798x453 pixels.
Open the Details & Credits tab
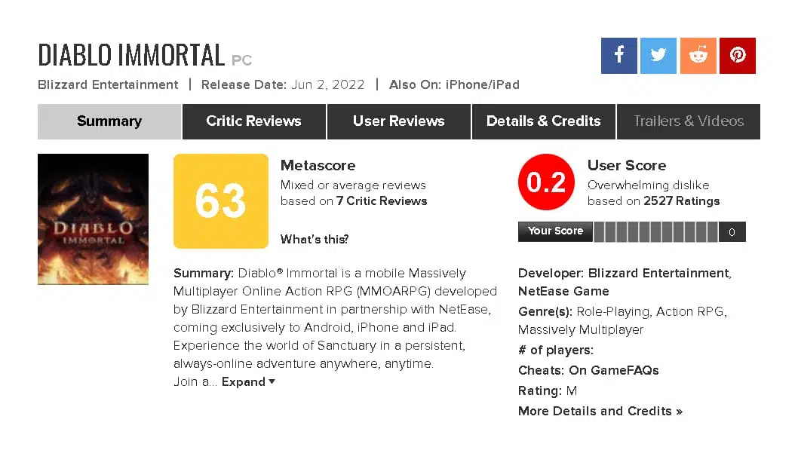click(543, 121)
